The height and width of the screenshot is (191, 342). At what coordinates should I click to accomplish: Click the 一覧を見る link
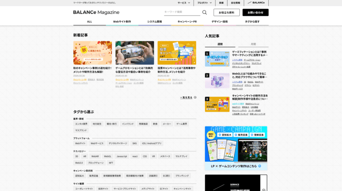(186, 98)
